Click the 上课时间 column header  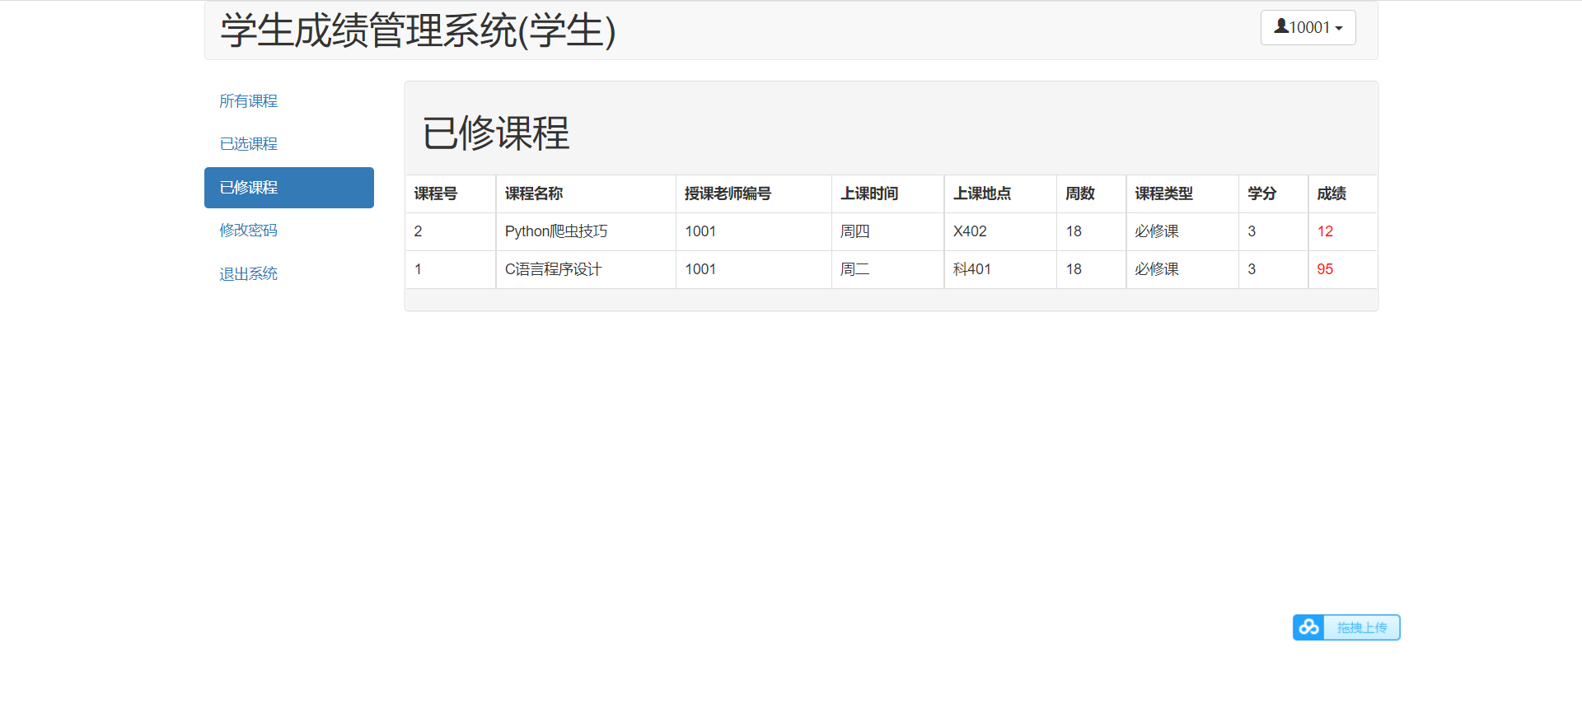point(888,193)
